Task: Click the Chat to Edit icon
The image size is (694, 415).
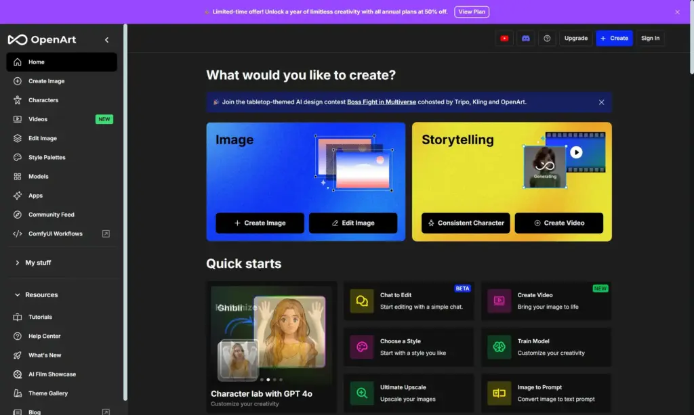Action: (362, 301)
